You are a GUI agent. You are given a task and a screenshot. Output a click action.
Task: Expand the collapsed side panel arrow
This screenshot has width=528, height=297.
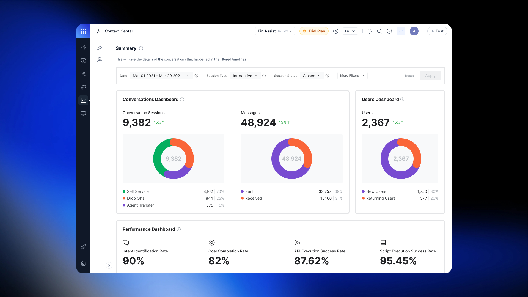tap(109, 265)
